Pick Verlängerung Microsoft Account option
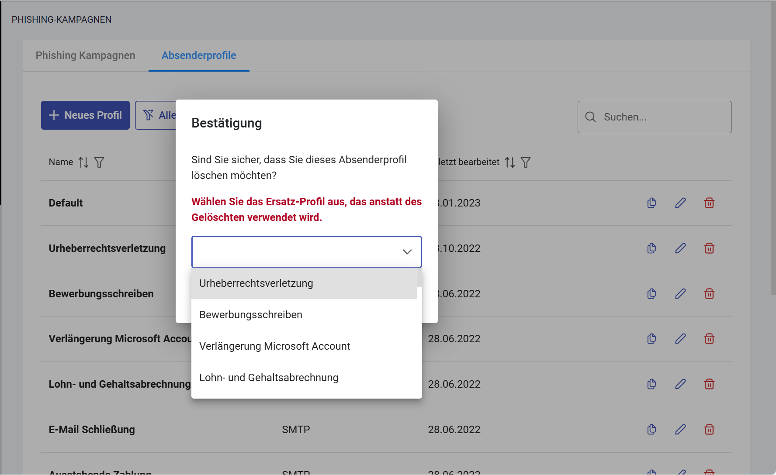776x475 pixels. (x=274, y=346)
